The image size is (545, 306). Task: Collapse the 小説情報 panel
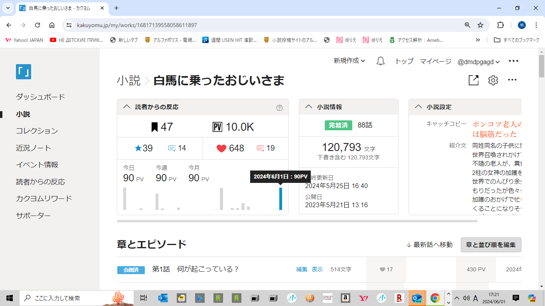pos(308,107)
